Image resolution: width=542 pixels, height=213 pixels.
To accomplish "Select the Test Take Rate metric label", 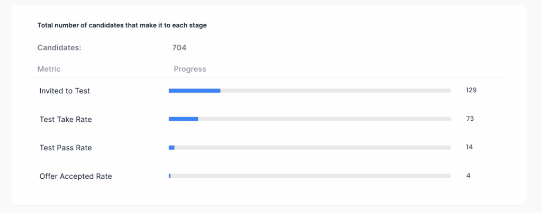I will pyautogui.click(x=66, y=119).
